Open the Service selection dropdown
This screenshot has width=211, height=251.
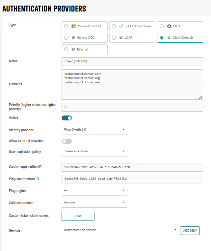point(120,230)
